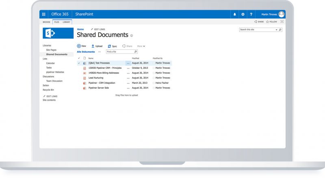Open the settings gear in top bar
The width and height of the screenshot is (325, 178).
(243, 14)
